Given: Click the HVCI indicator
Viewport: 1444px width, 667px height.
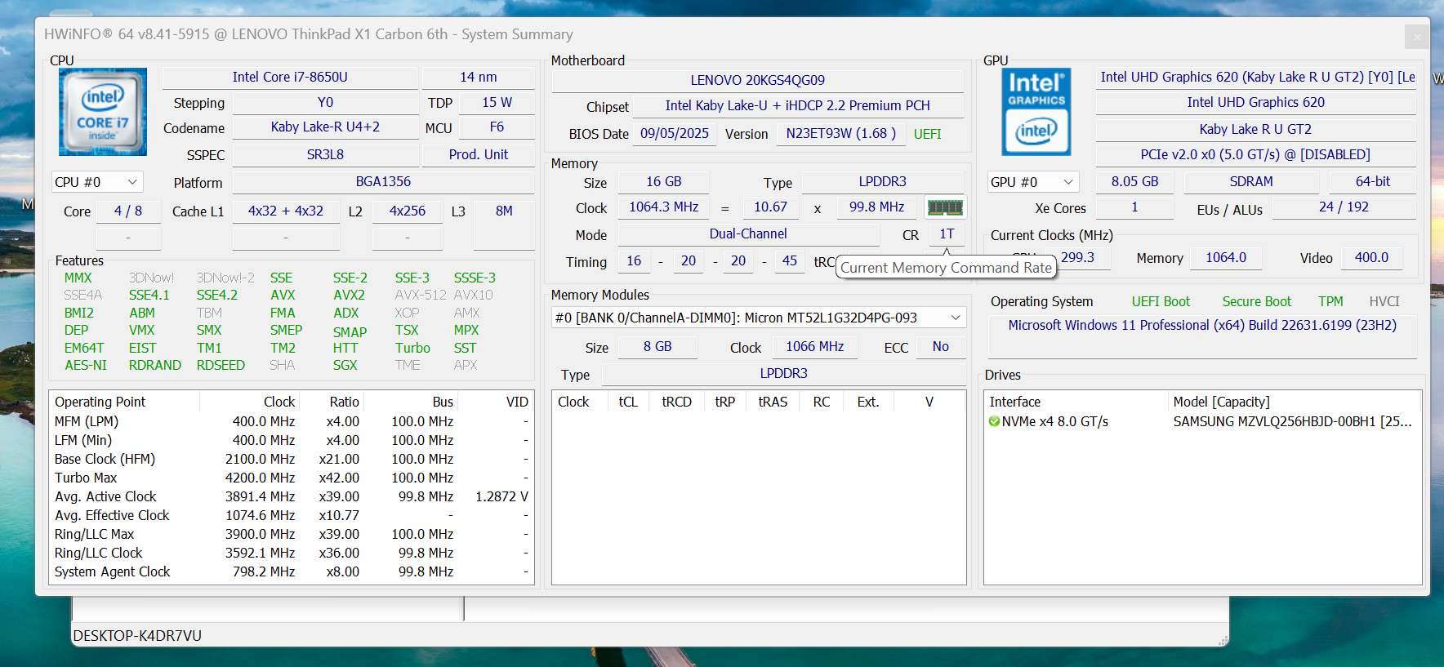Looking at the screenshot, I should [1384, 302].
